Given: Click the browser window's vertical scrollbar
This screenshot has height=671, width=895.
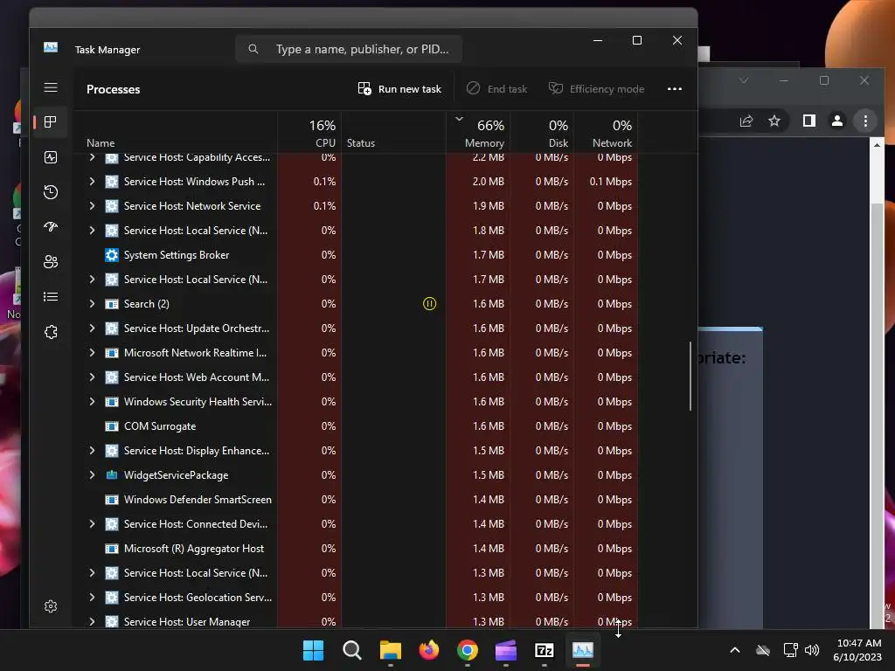Looking at the screenshot, I should click(x=877, y=384).
